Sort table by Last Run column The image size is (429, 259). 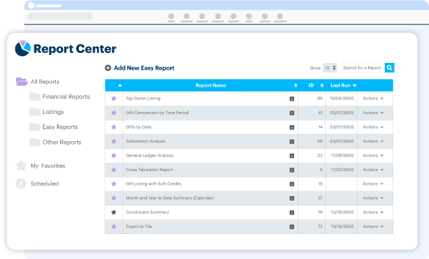[344, 85]
